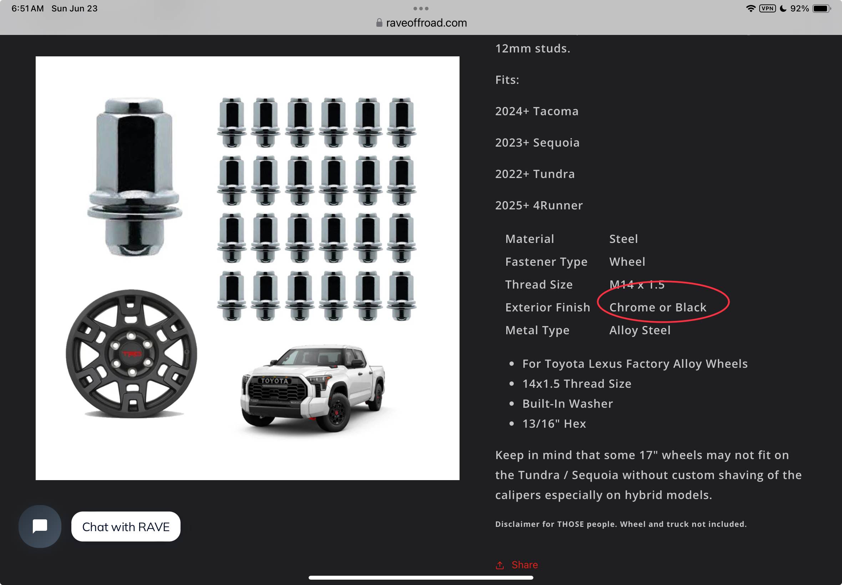Click the 'Steel' material value
Image resolution: width=842 pixels, height=585 pixels.
point(623,239)
